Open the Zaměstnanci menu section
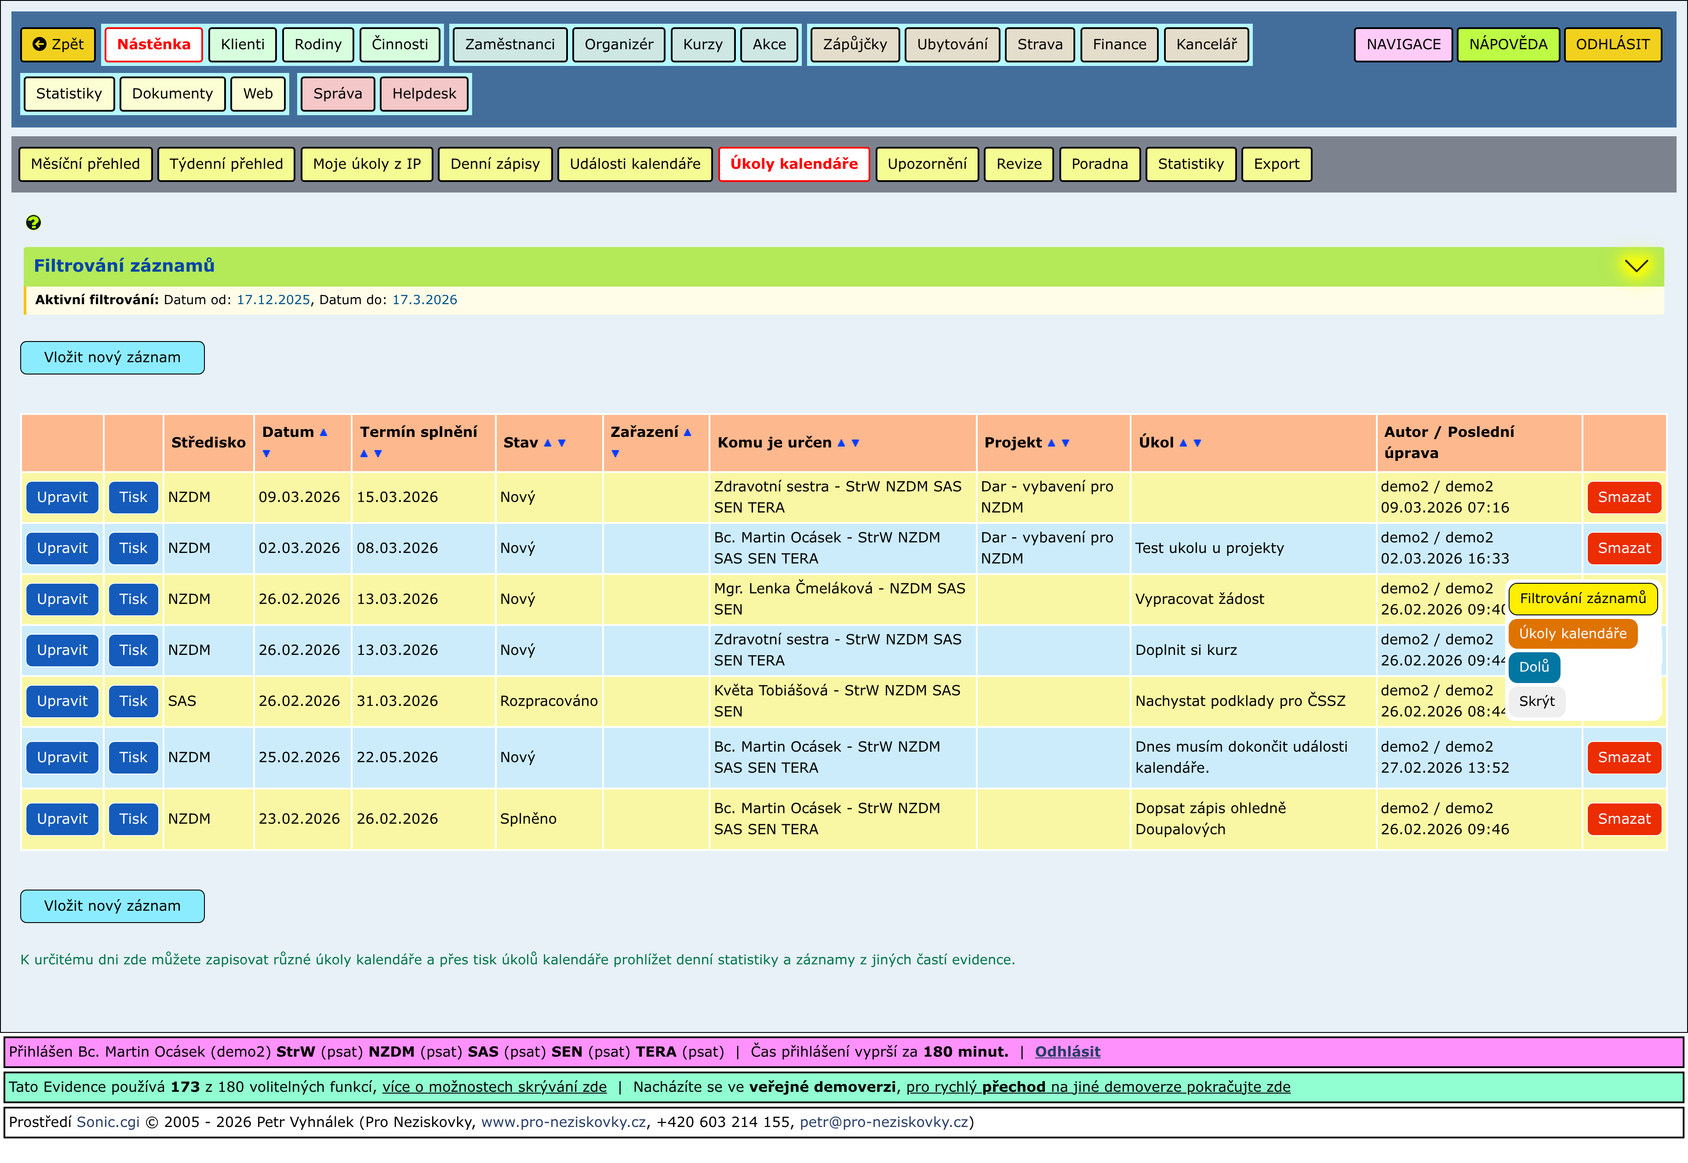Image resolution: width=1688 pixels, height=1163 pixels. pos(509,44)
